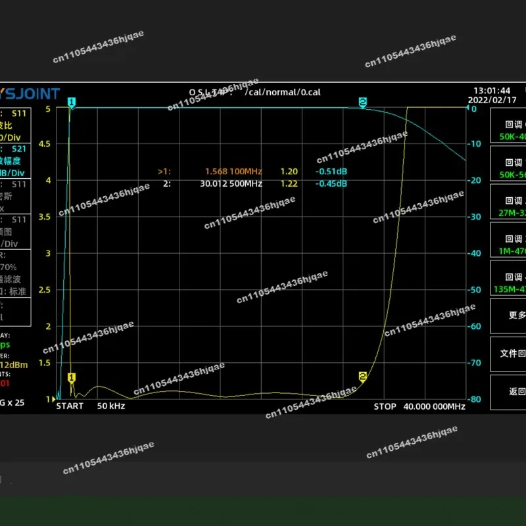
Task: Select cyan S21 marker 2 at trace top
Action: tap(363, 103)
